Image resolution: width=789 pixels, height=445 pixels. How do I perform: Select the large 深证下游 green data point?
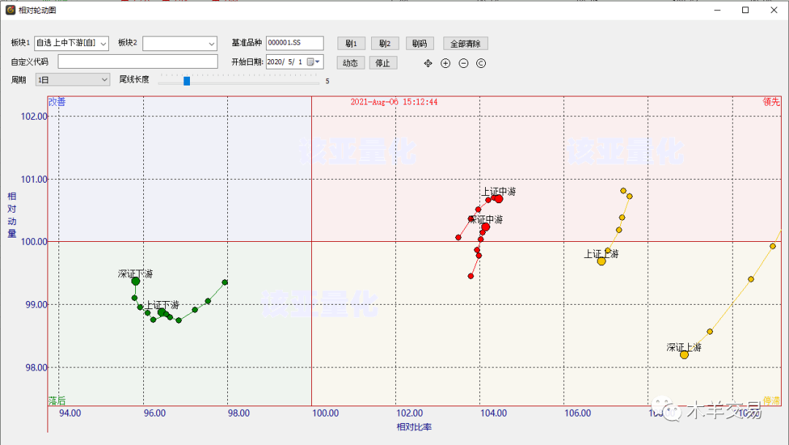135,281
